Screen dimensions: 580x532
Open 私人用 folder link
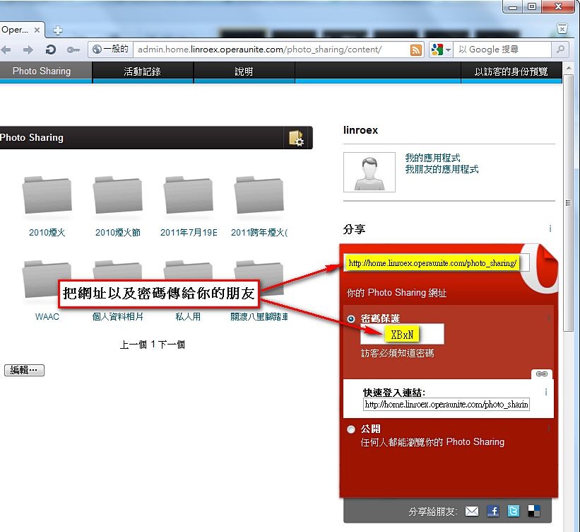click(188, 317)
